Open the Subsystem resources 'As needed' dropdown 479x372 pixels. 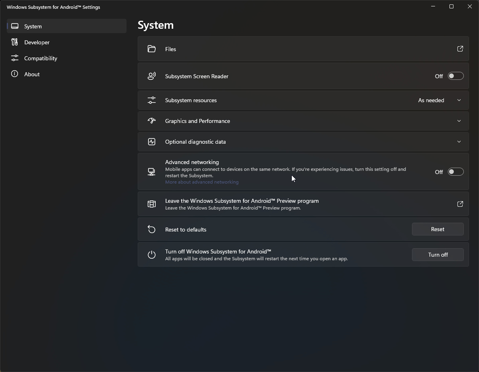(431, 100)
